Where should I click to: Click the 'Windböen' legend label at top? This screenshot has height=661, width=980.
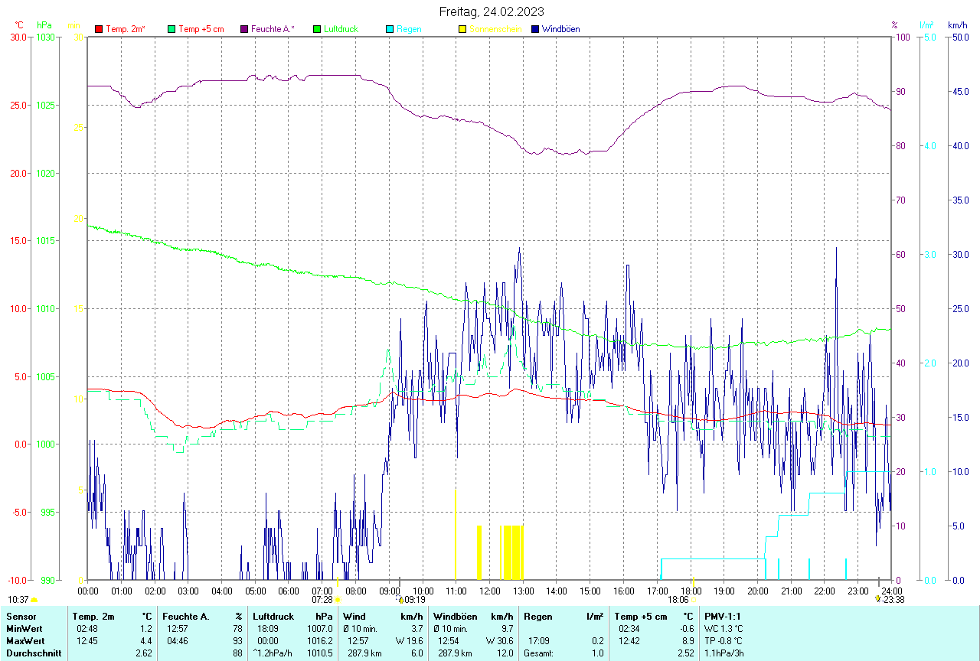click(x=560, y=29)
